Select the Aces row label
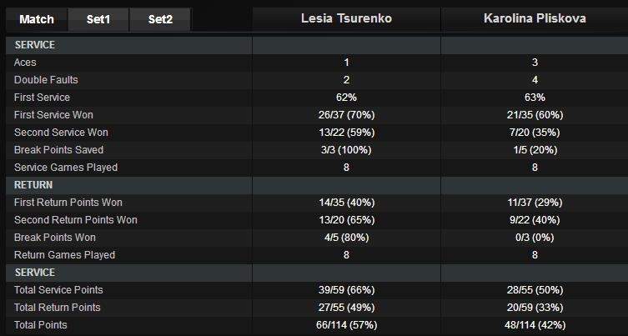 coord(25,63)
